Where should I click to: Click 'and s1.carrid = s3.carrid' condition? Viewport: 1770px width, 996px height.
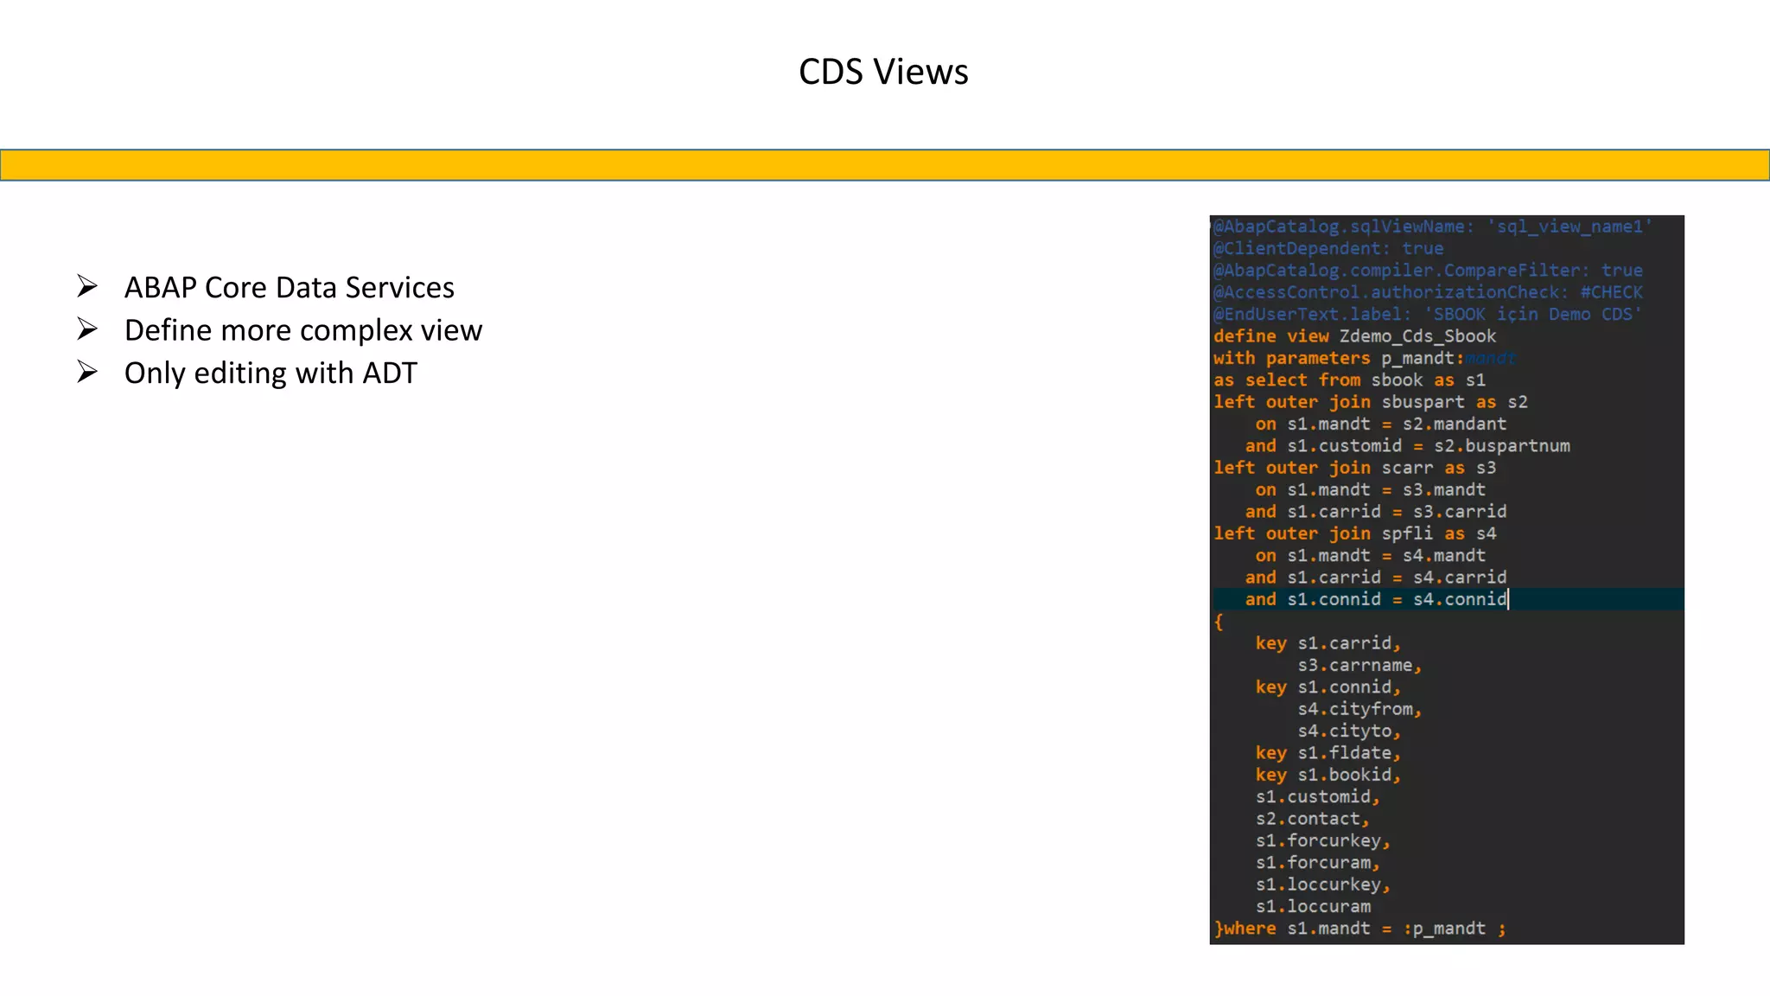pyautogui.click(x=1376, y=512)
